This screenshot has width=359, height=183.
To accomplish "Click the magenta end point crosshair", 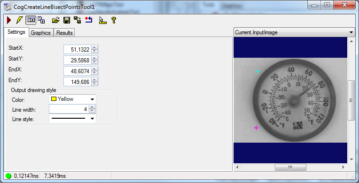I will coord(257,128).
